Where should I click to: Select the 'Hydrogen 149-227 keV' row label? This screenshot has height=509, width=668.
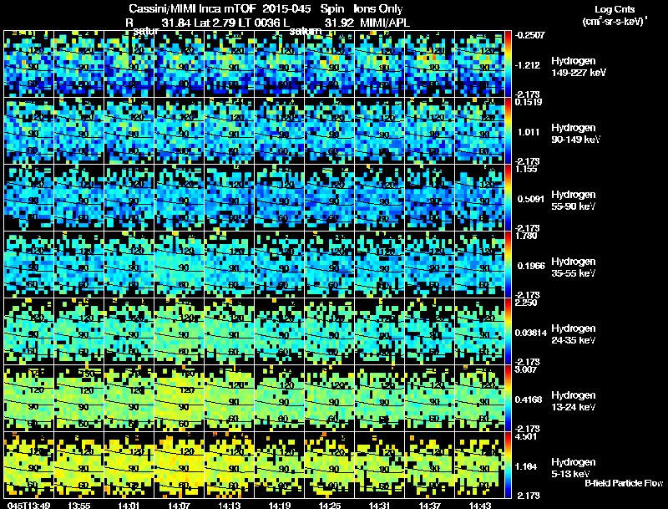(578, 67)
